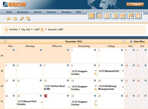
Task: Open the calendar view icon in top toolbar
Action: click(x=91, y=16)
